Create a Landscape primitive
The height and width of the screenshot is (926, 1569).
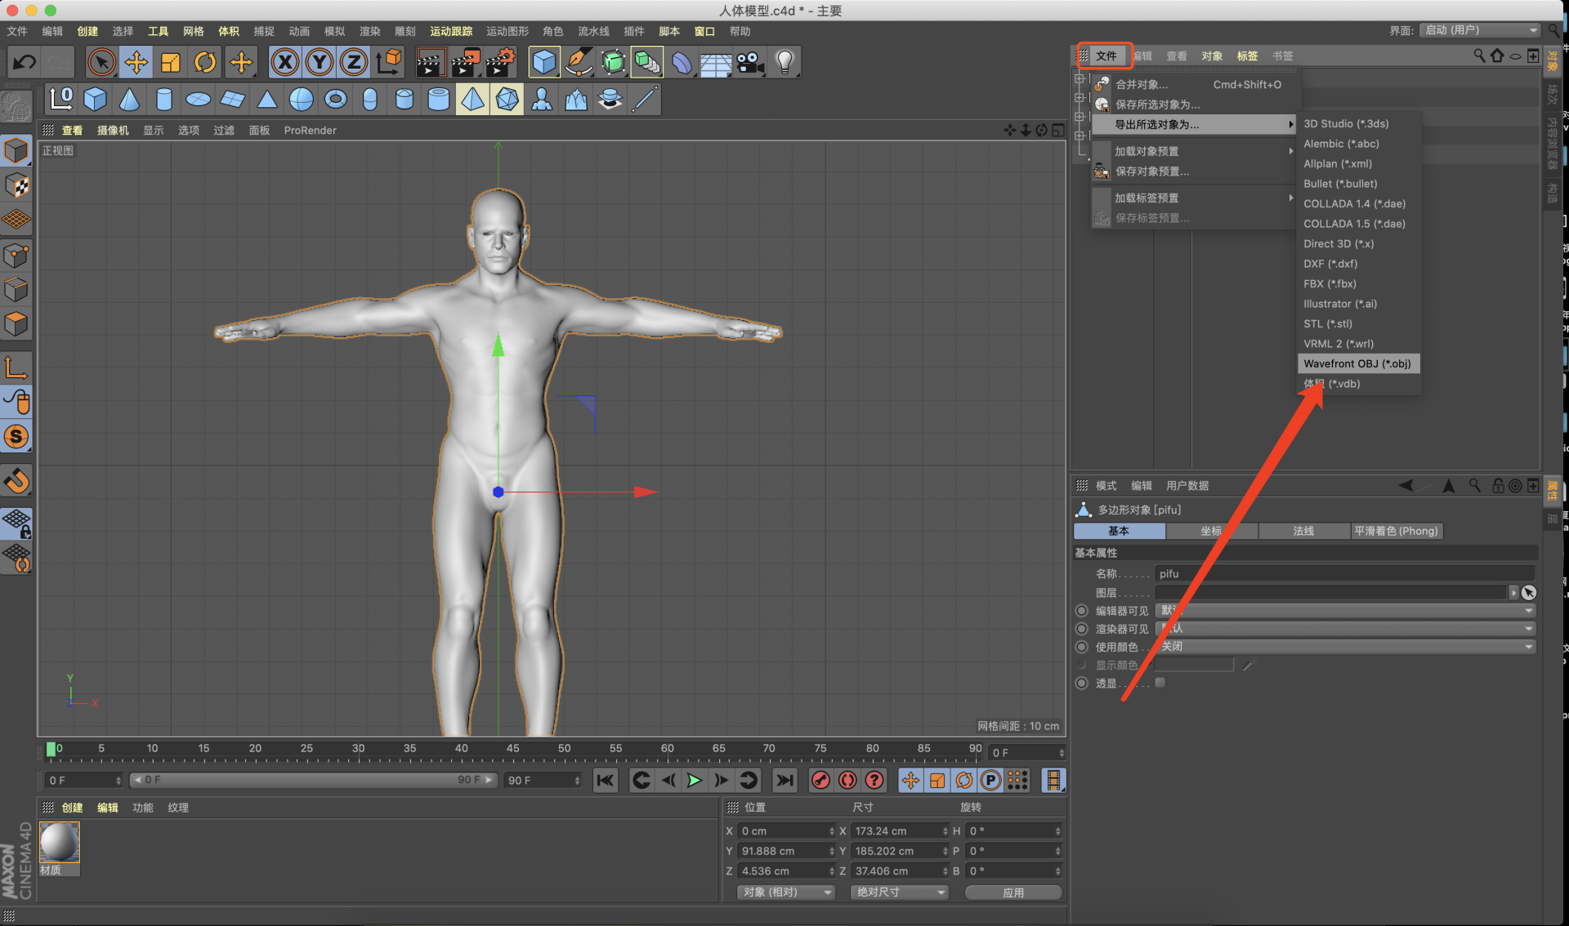coord(576,100)
